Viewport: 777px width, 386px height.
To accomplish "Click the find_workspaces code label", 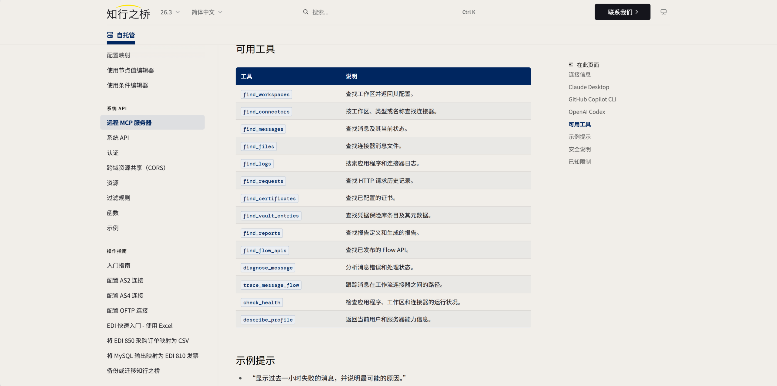I will (x=266, y=94).
